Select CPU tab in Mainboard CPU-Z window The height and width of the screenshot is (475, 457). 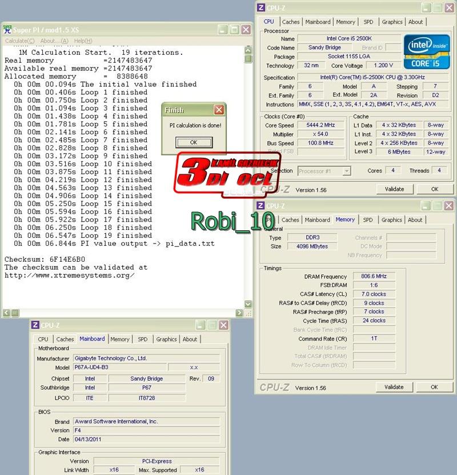point(43,339)
